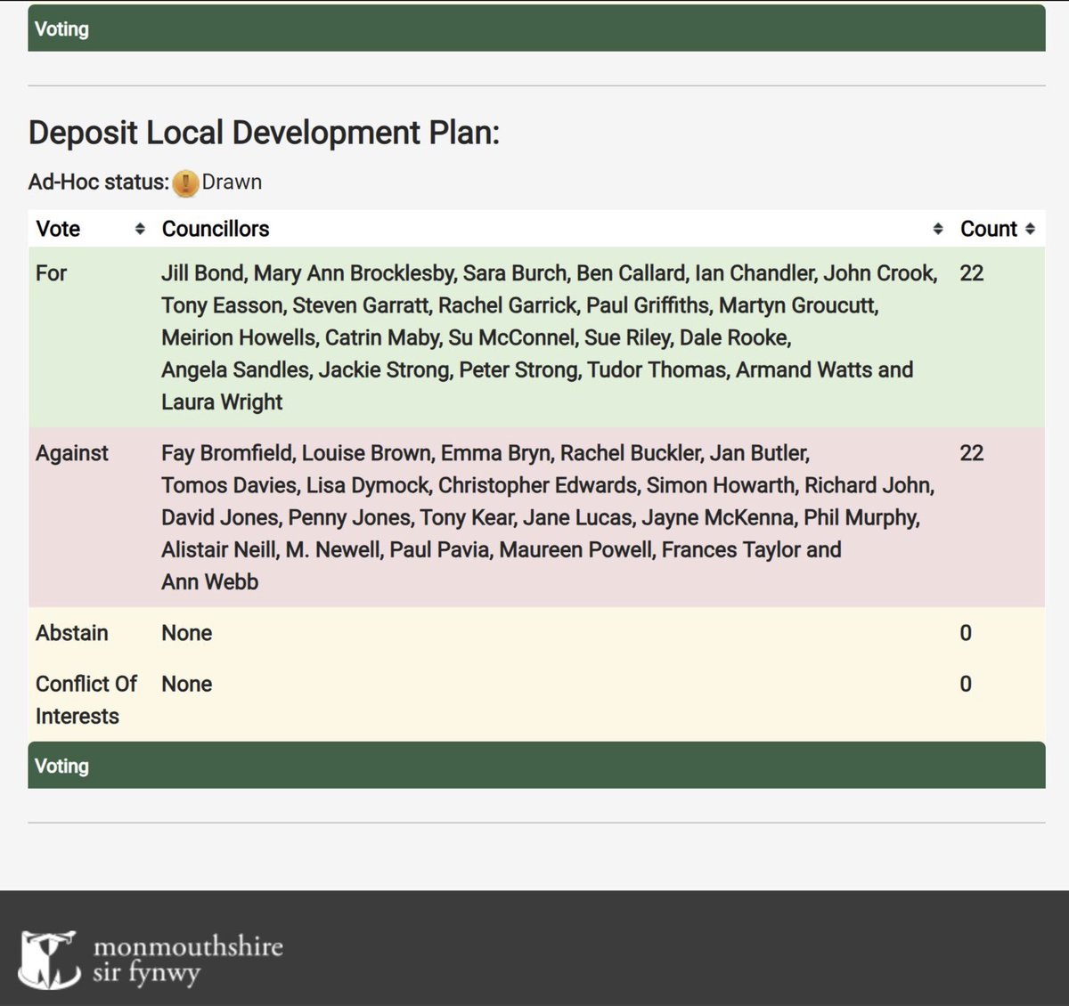This screenshot has width=1069, height=1006.
Task: Select the For vote row label
Action: click(x=51, y=273)
